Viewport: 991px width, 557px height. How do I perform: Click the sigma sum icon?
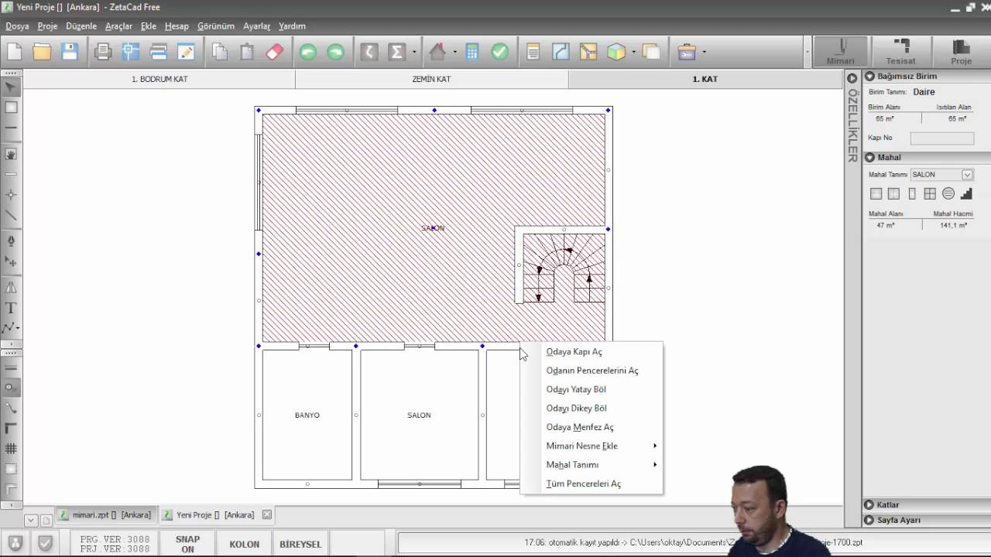point(396,52)
